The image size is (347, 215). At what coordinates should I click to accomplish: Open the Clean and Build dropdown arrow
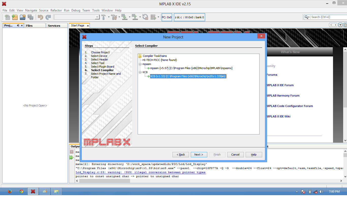click(119, 17)
